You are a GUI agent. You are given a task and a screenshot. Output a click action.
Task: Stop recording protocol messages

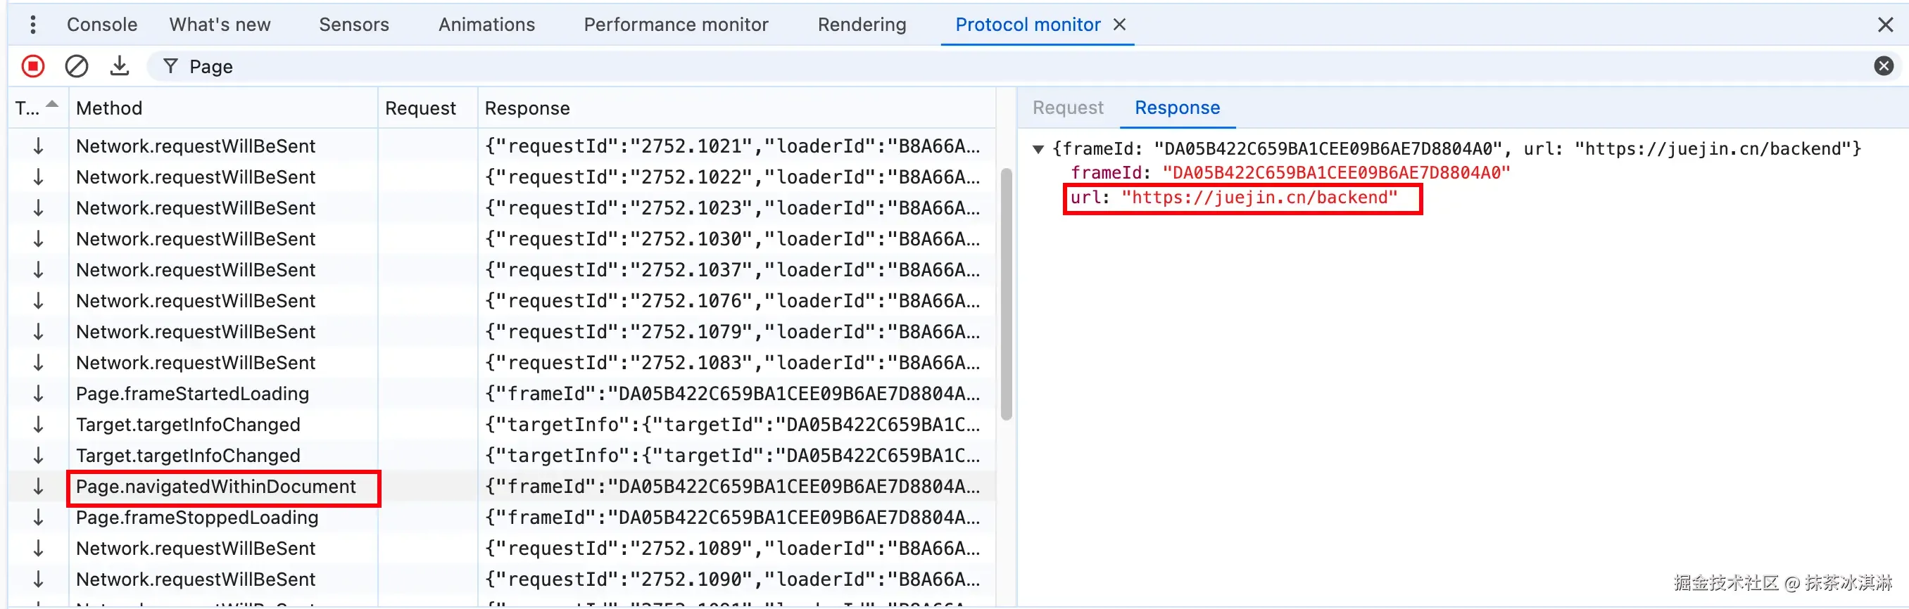(x=32, y=67)
